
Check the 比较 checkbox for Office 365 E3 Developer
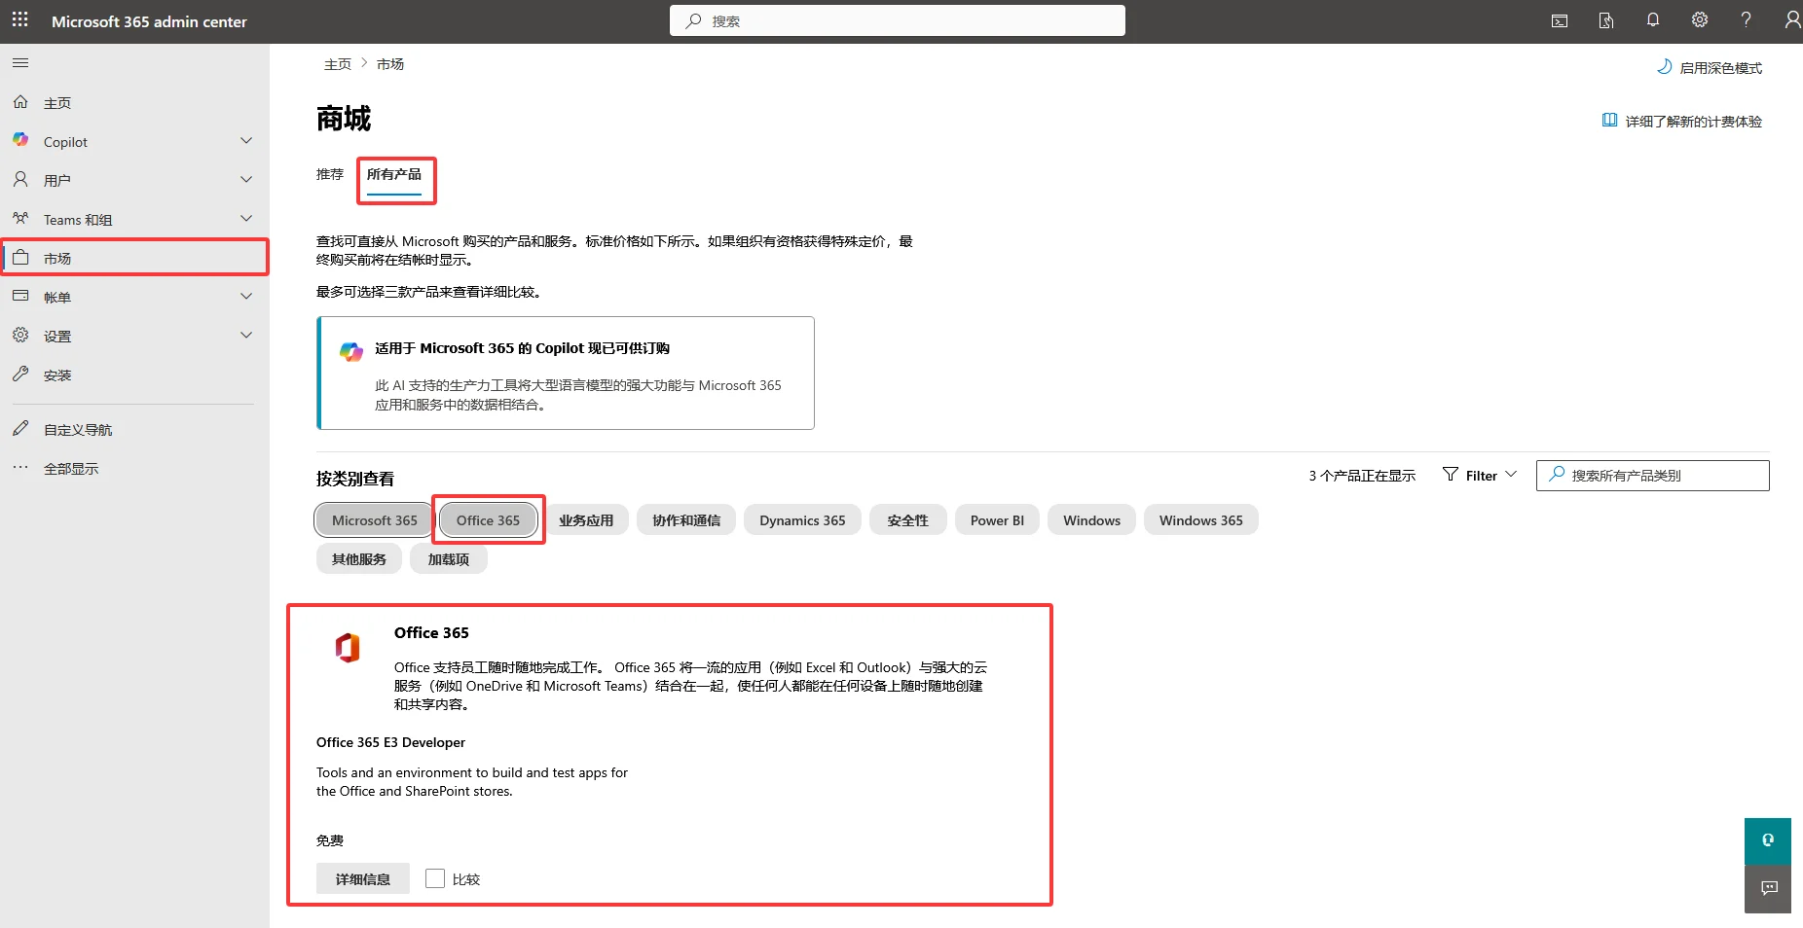(x=435, y=877)
